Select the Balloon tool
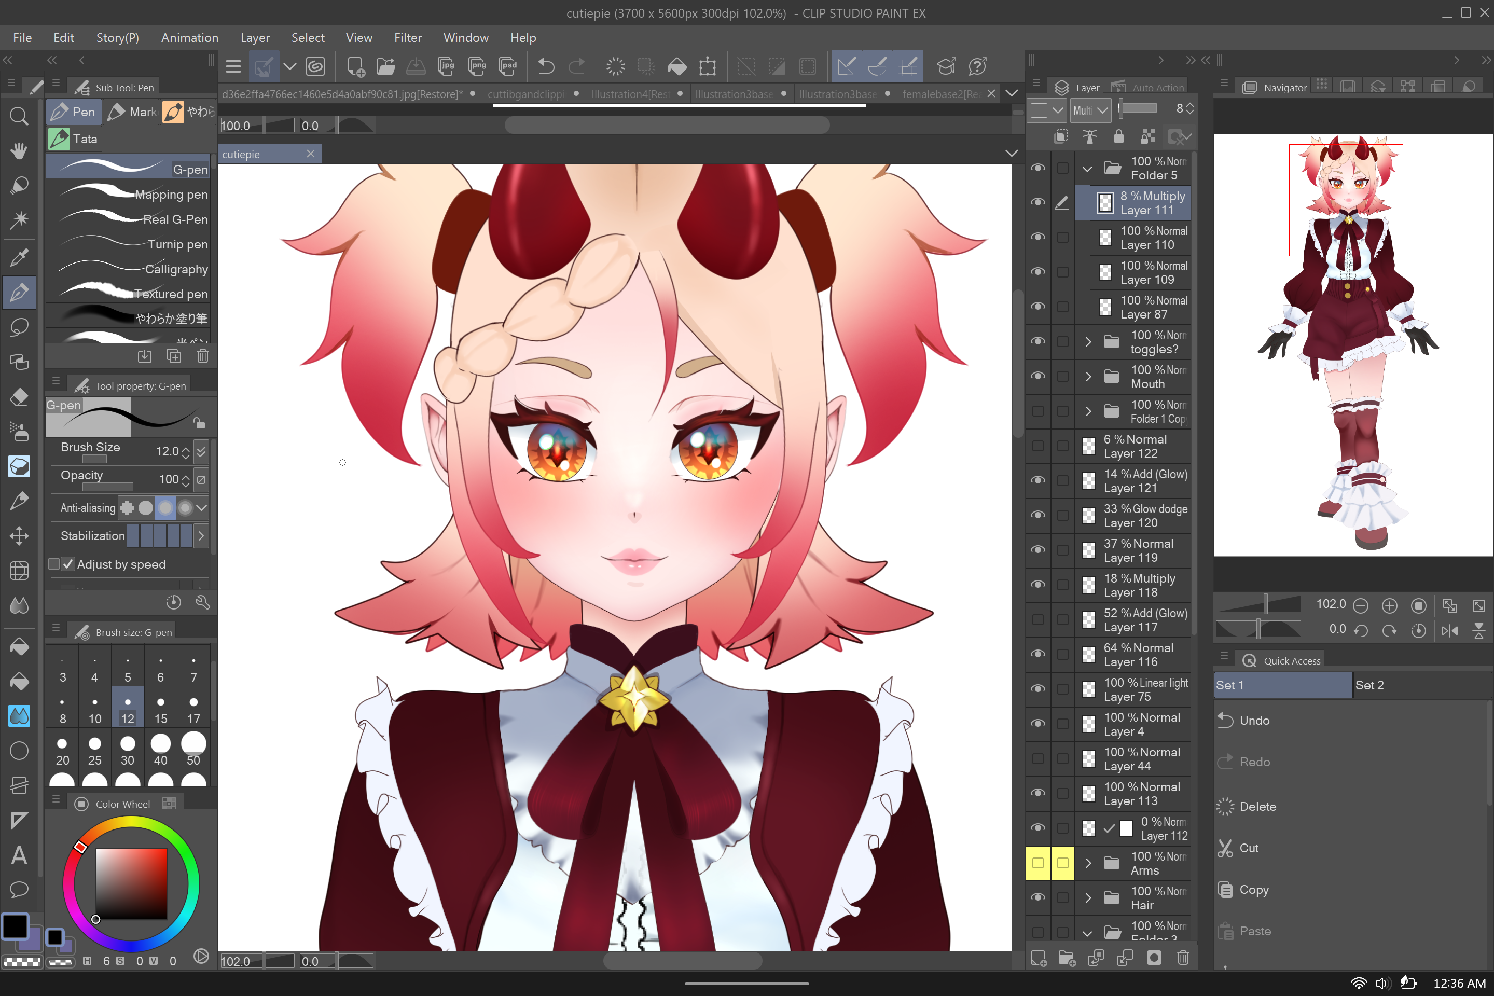Screen dimensions: 1494x996 [19, 890]
